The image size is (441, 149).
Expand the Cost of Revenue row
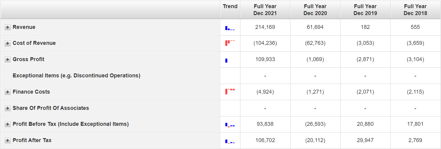tap(8, 43)
